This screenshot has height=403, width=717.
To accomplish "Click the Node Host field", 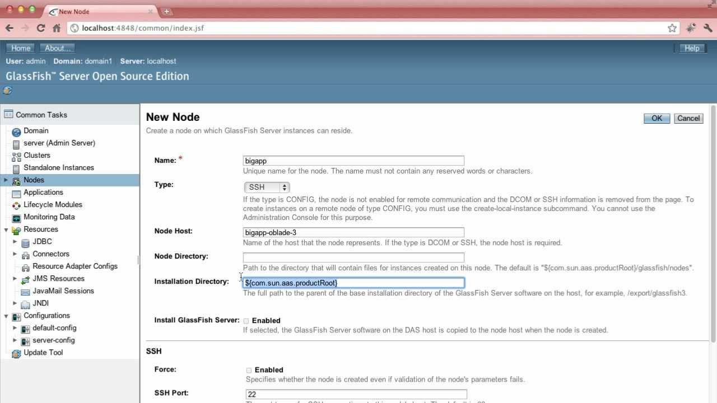I will click(x=353, y=232).
